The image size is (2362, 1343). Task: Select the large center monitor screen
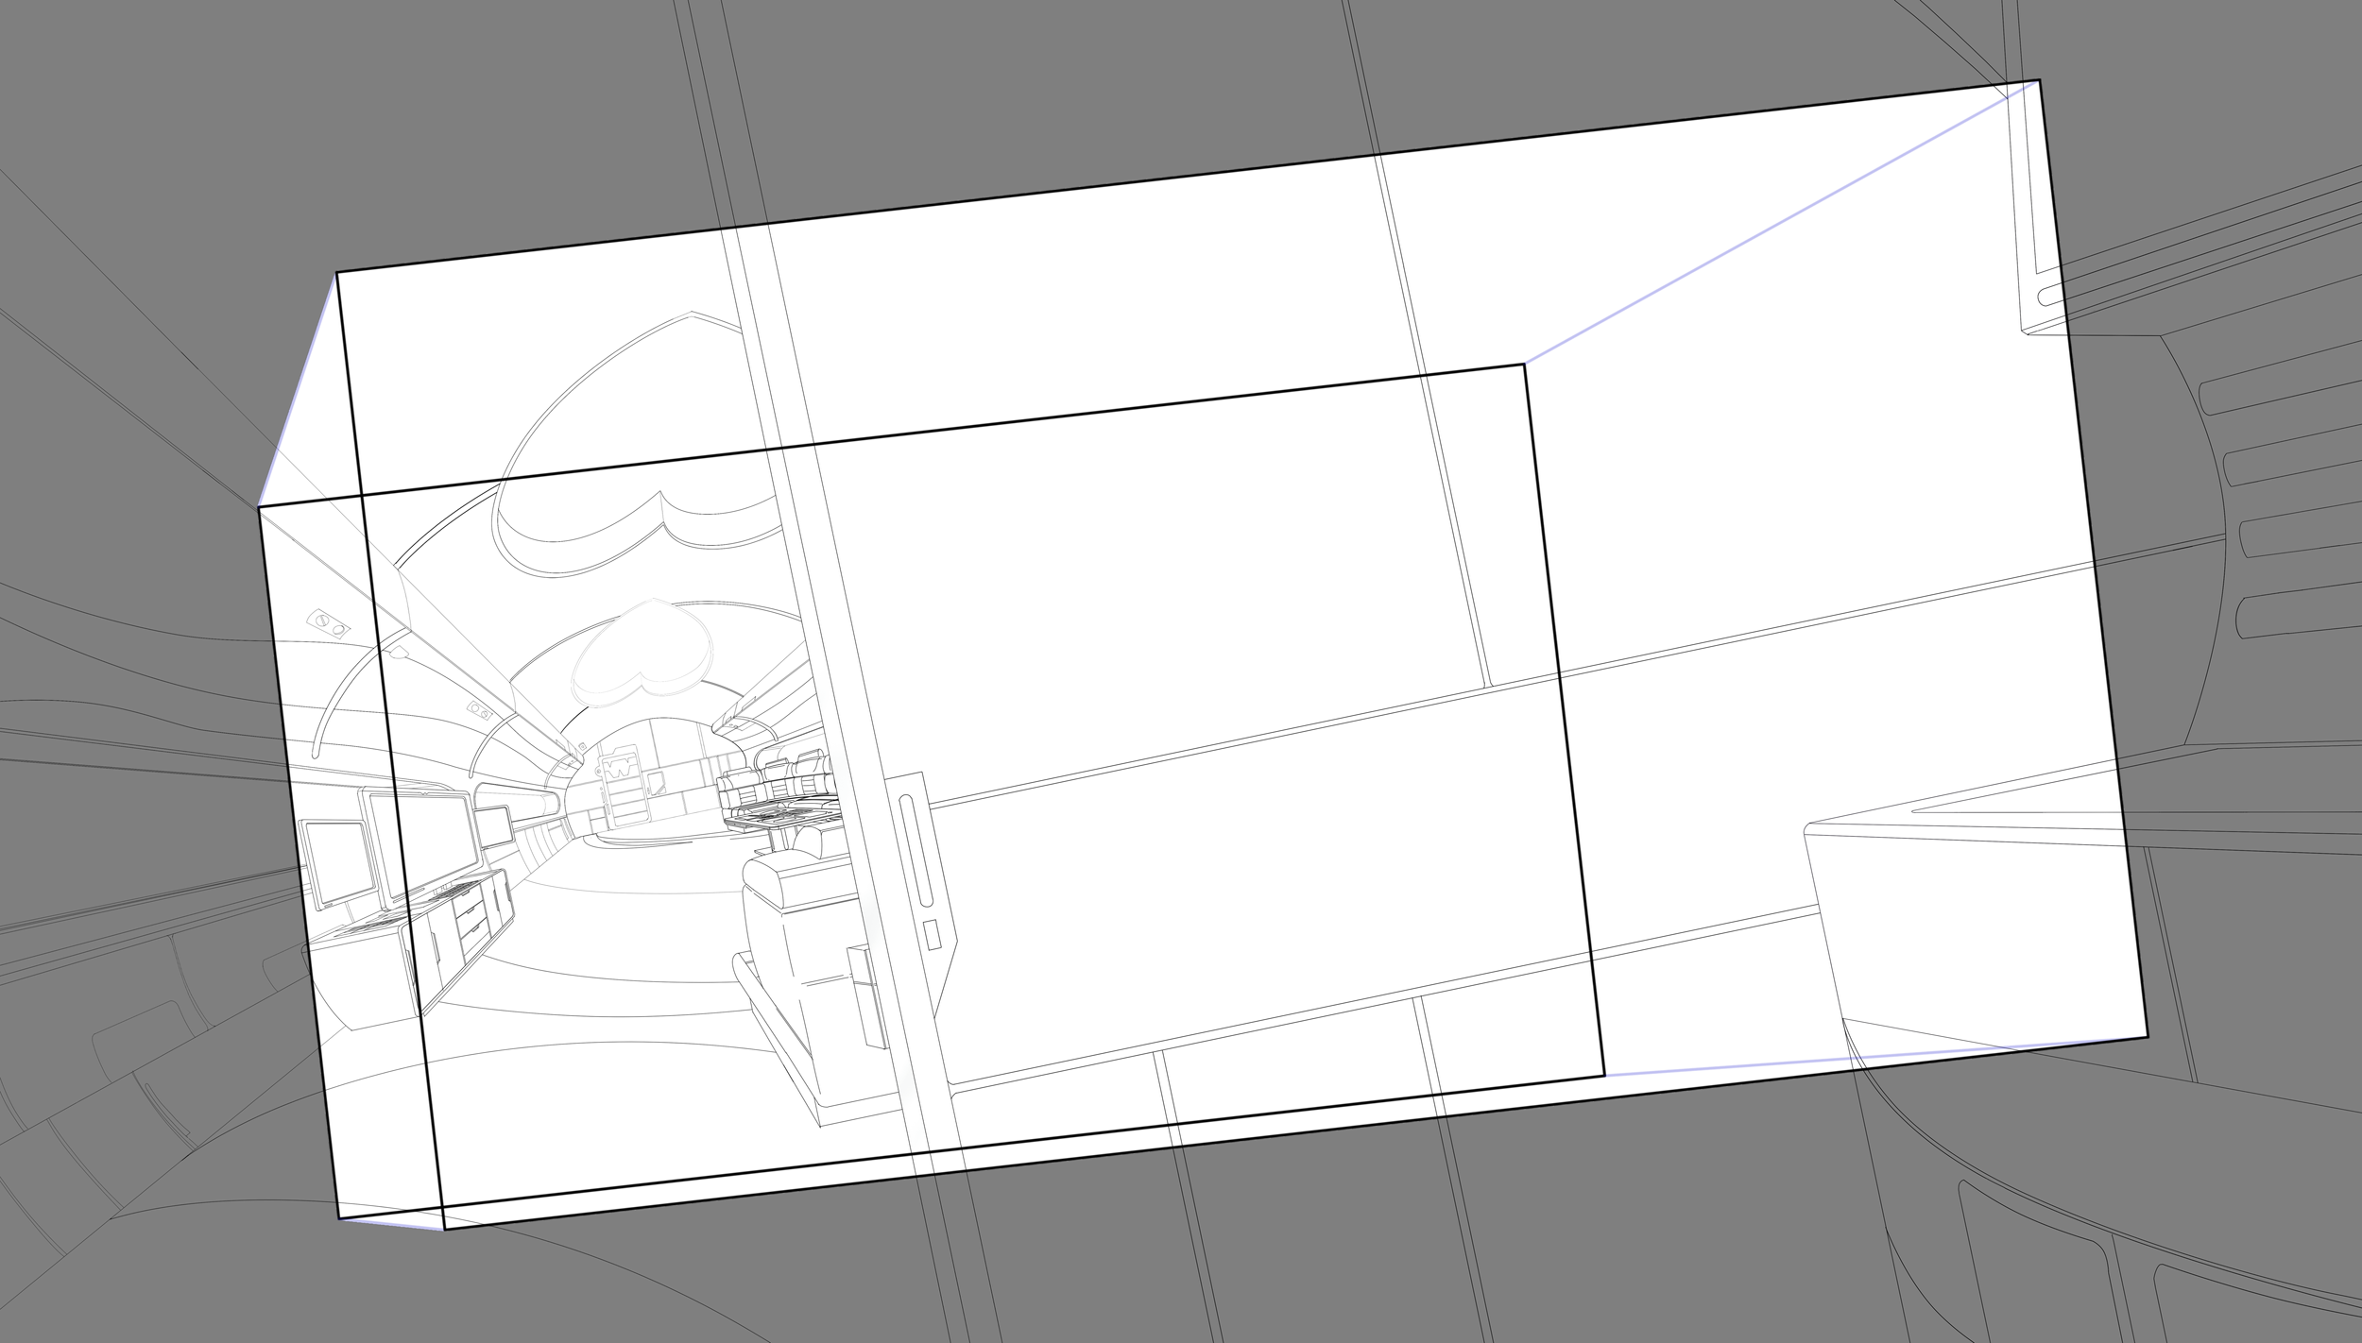click(423, 844)
